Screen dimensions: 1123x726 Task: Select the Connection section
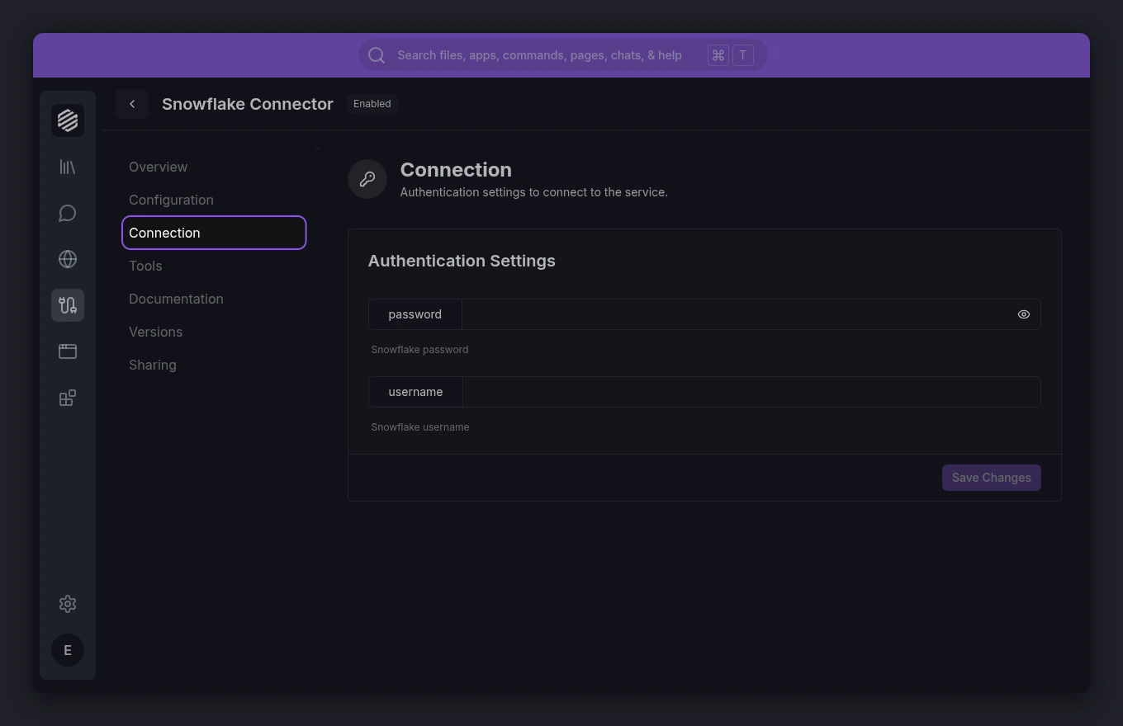214,233
